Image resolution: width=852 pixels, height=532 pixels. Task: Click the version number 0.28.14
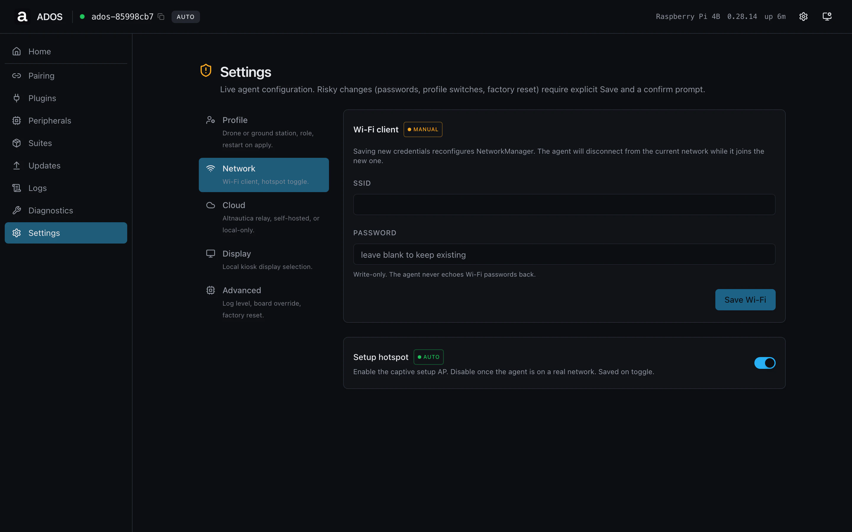pos(742,17)
